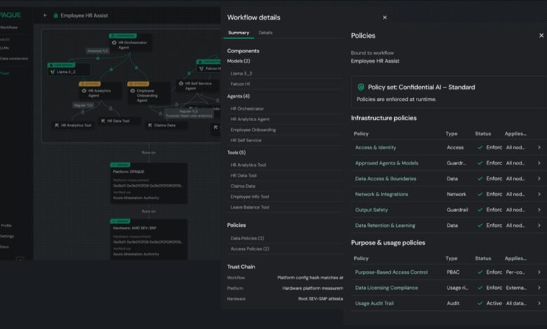The width and height of the screenshot is (547, 329).
Task: Click the Enforced checkmark for Output Safety
Action: (x=480, y=210)
